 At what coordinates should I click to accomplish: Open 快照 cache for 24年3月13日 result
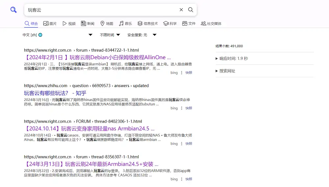coord(189,179)
